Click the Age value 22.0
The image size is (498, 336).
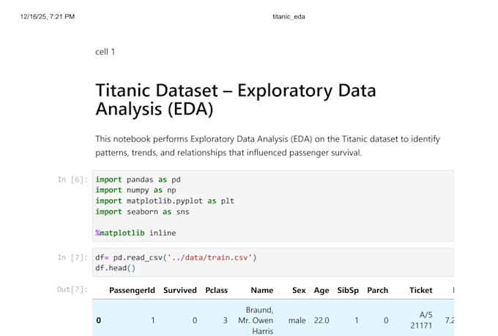click(322, 321)
